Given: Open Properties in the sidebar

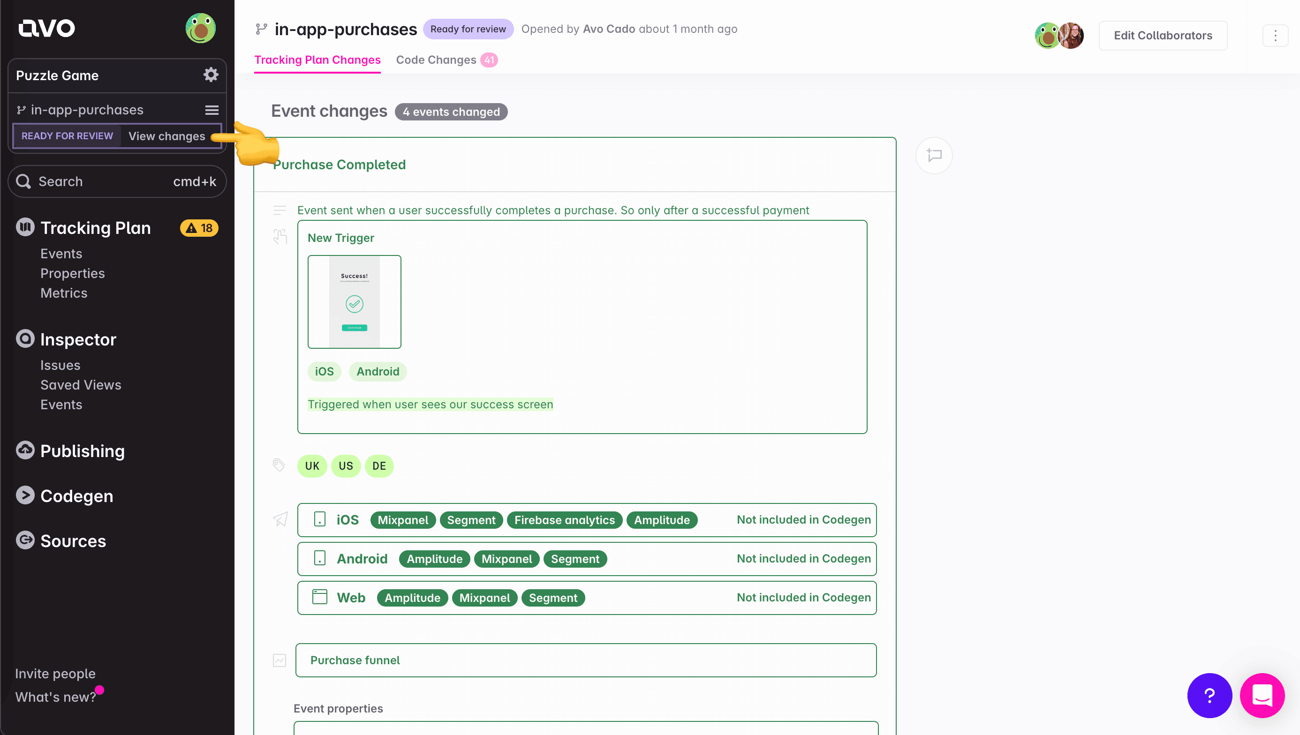Looking at the screenshot, I should pos(73,274).
